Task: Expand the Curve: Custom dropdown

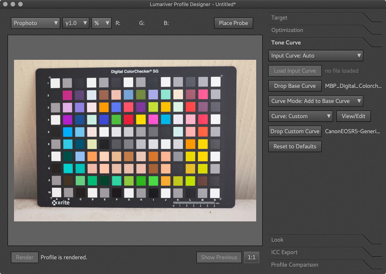Action: pos(300,116)
